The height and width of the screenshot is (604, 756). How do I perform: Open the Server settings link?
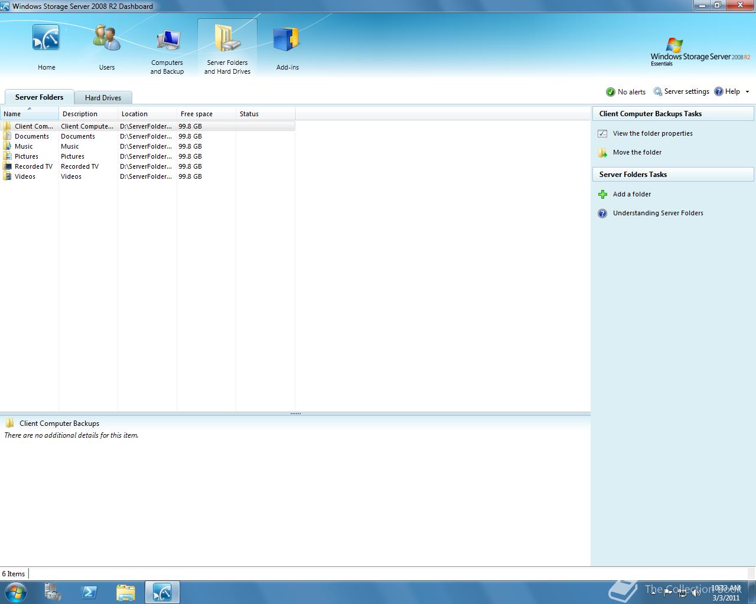pyautogui.click(x=686, y=91)
